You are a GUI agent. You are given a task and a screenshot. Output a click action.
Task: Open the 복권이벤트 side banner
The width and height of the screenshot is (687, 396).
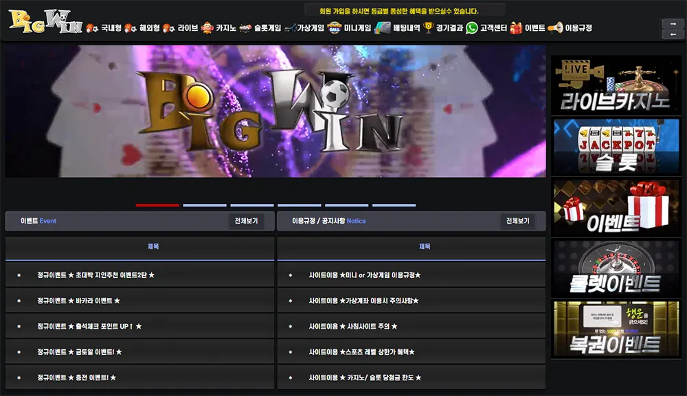[x=616, y=329]
